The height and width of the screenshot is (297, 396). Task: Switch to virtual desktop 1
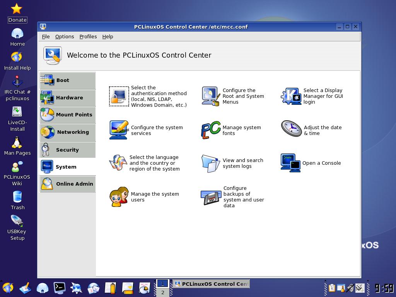(x=163, y=283)
